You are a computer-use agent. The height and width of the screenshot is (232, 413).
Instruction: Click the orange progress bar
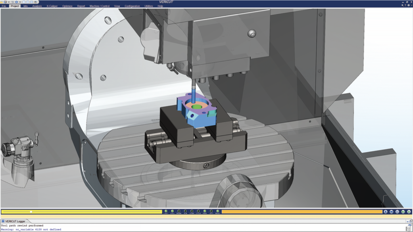click(302, 212)
